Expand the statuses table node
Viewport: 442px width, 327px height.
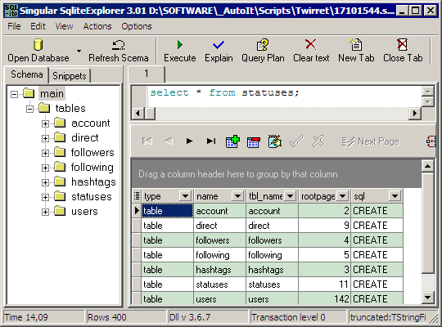tap(45, 197)
